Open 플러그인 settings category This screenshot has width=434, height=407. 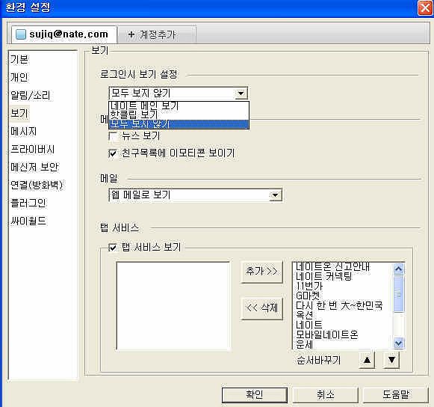coord(28,203)
